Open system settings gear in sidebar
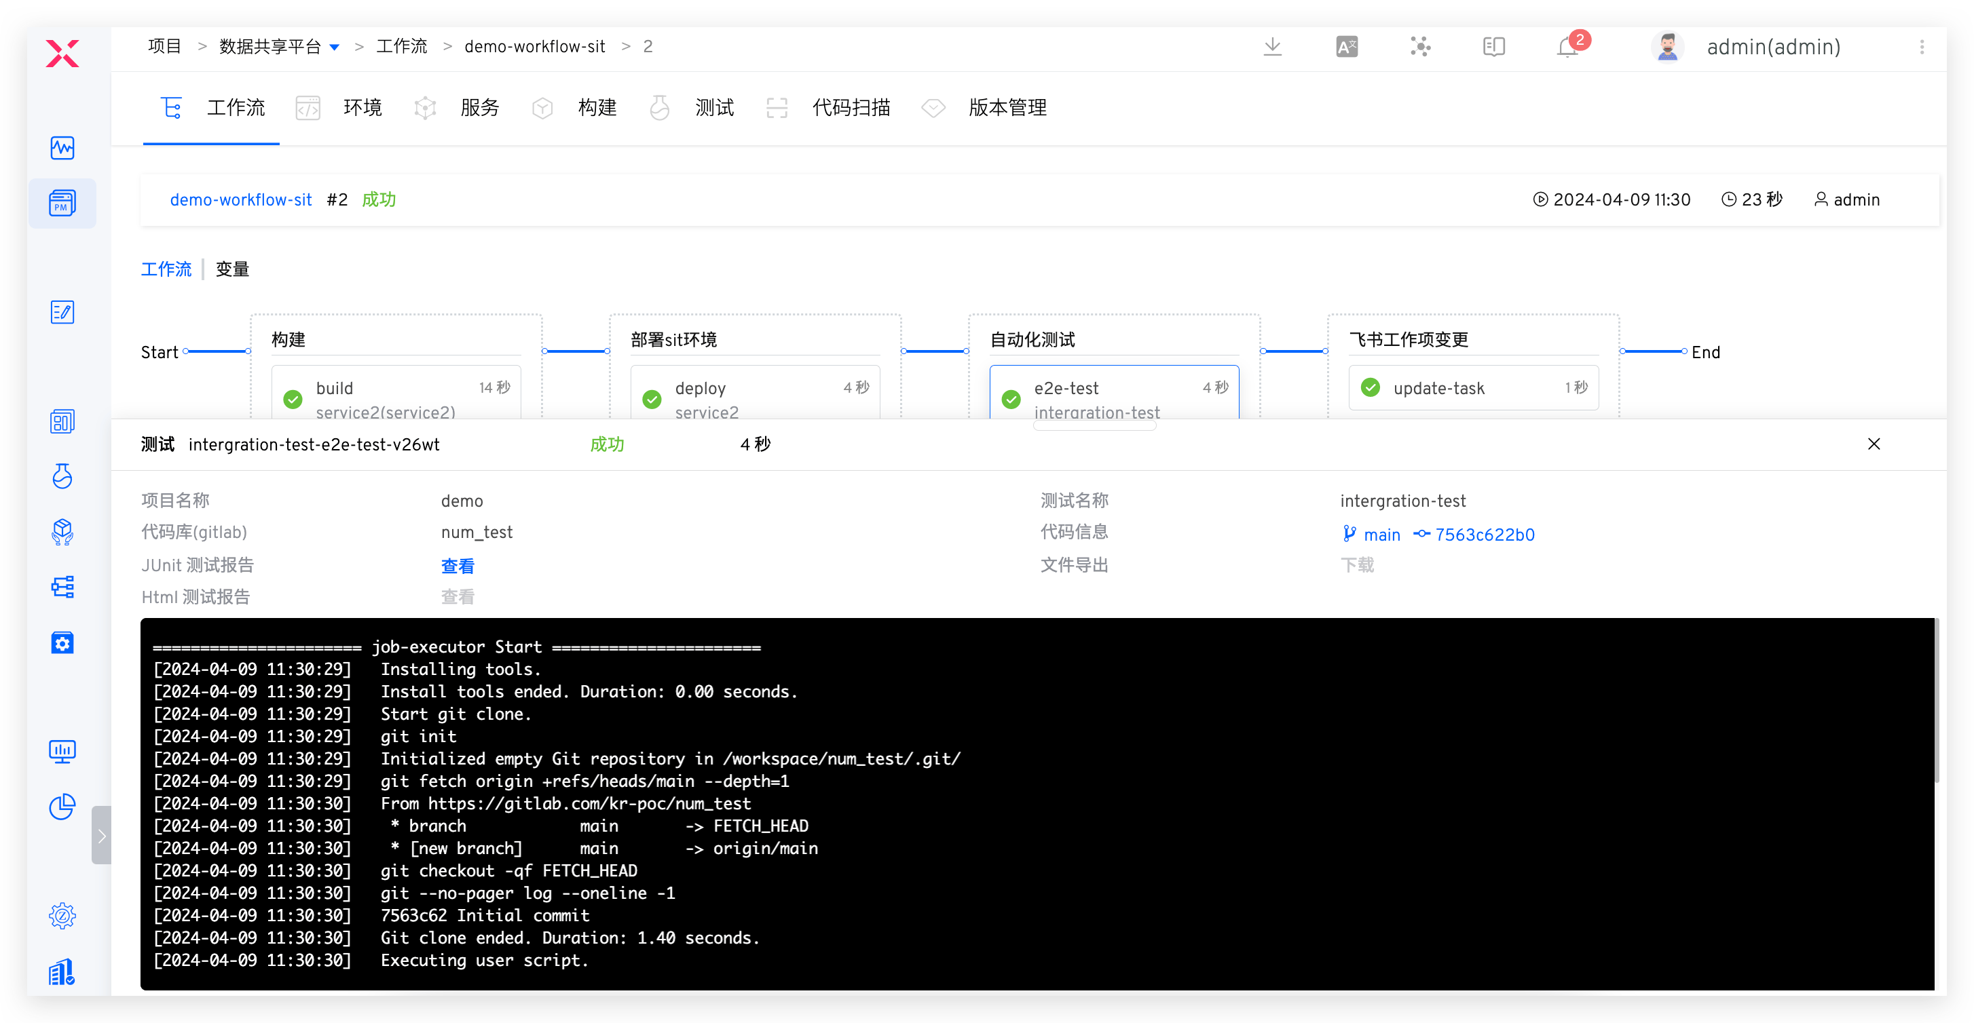The width and height of the screenshot is (1974, 1023). pos(62,916)
